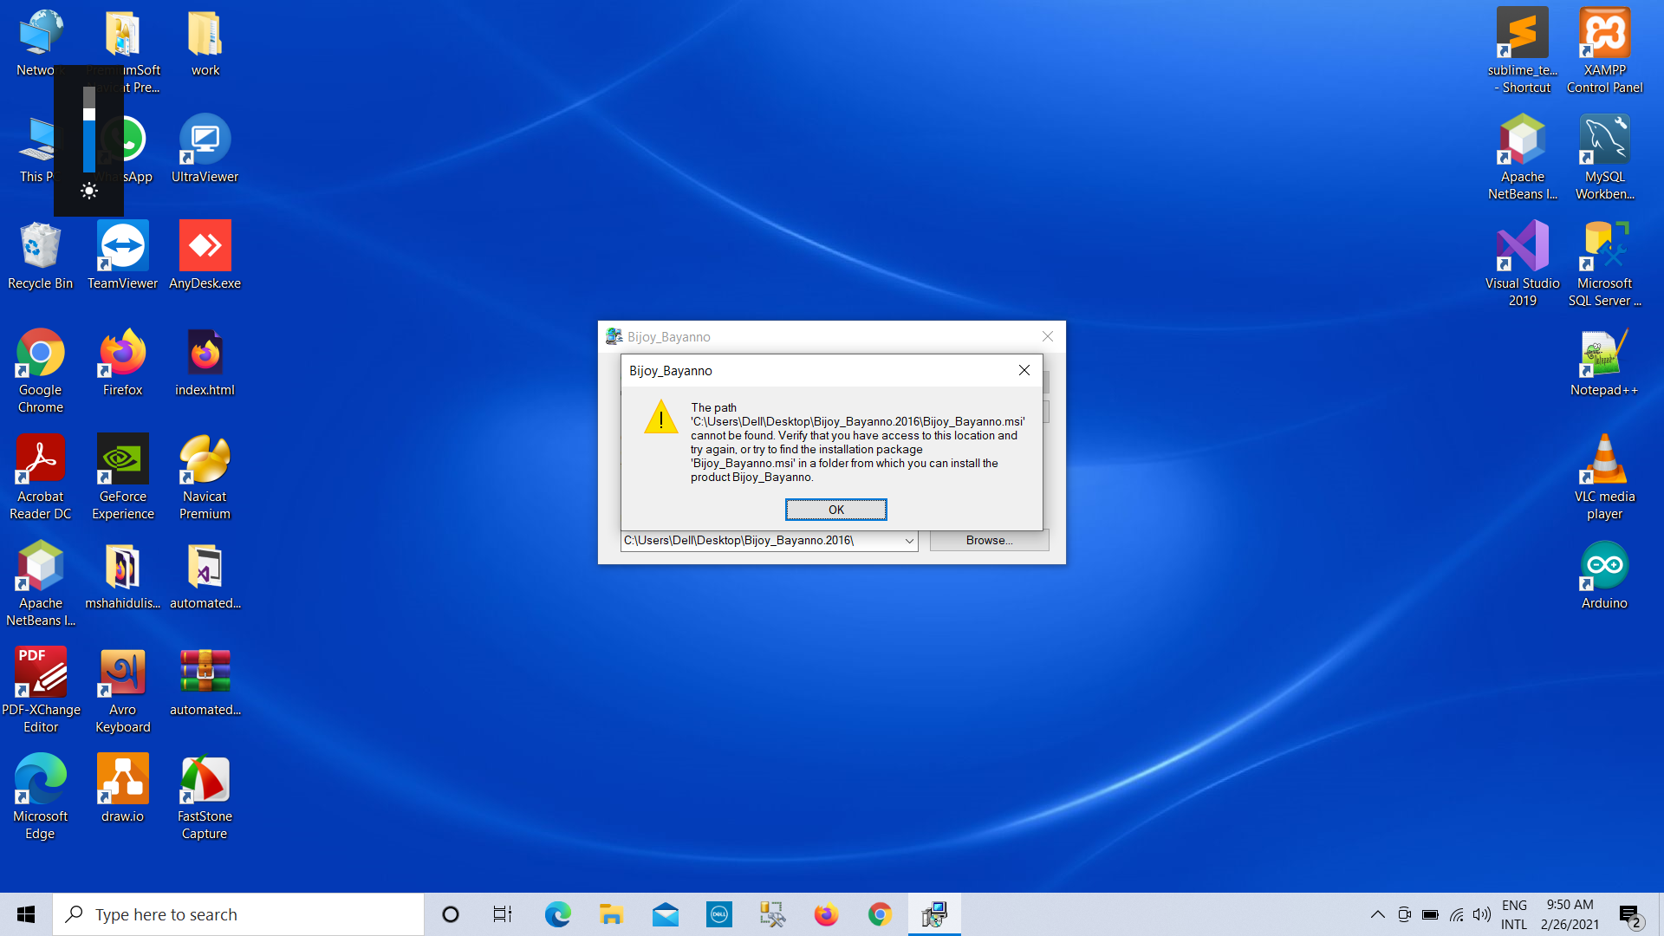Click the Browse... button in installer window
The height and width of the screenshot is (936, 1664).
(x=989, y=540)
